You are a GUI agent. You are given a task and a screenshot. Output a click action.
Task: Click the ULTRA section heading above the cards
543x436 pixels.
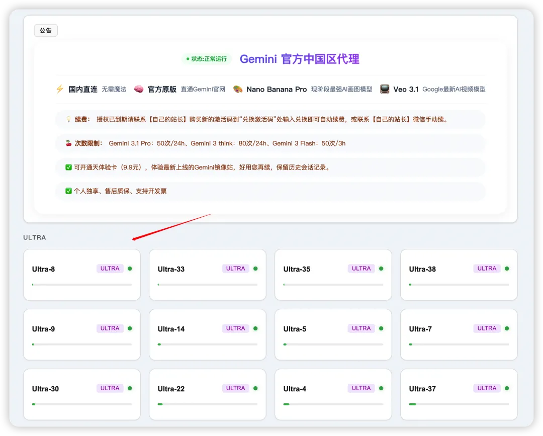tap(35, 237)
